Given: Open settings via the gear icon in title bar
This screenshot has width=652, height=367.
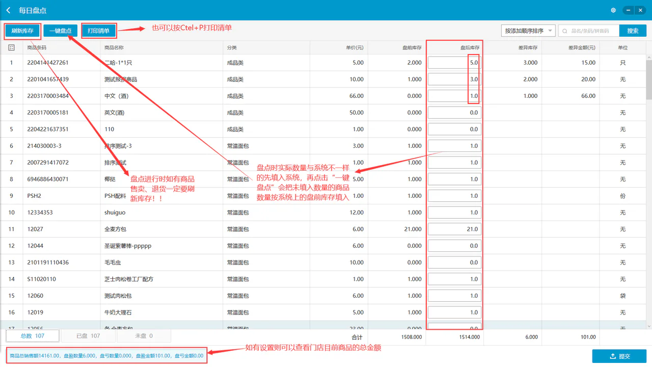Looking at the screenshot, I should pyautogui.click(x=613, y=10).
